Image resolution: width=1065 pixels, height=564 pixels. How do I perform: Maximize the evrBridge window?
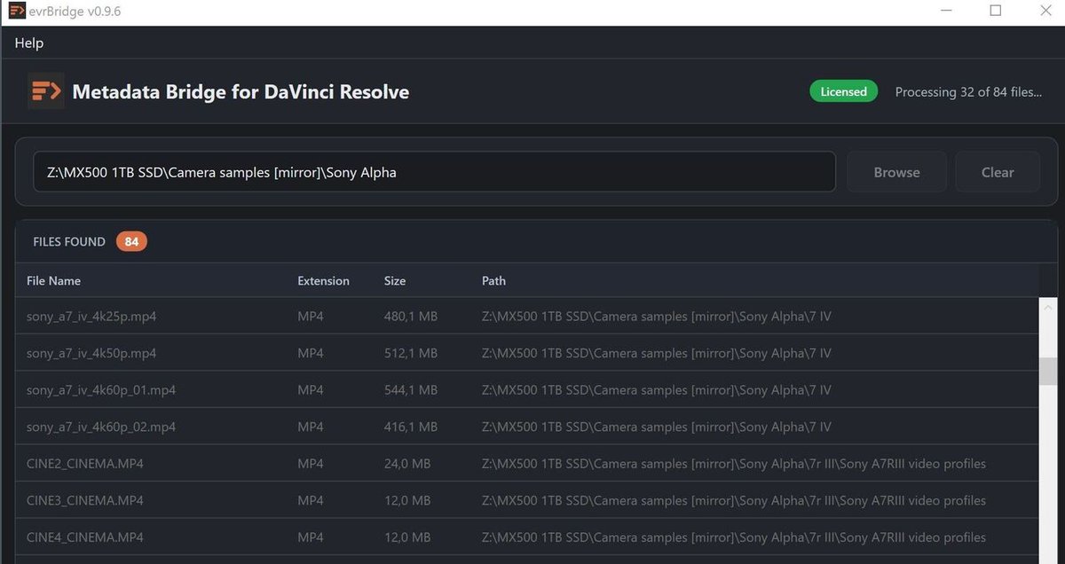point(995,11)
